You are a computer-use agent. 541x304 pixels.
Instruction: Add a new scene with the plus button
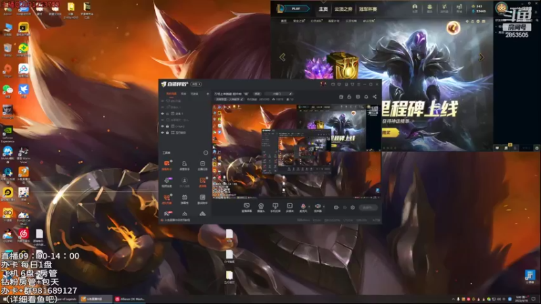(208, 94)
